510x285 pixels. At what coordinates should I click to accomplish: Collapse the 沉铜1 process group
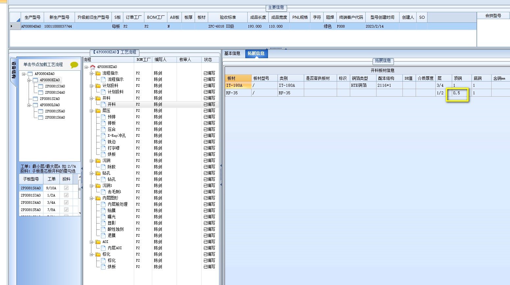pyautogui.click(x=91, y=185)
